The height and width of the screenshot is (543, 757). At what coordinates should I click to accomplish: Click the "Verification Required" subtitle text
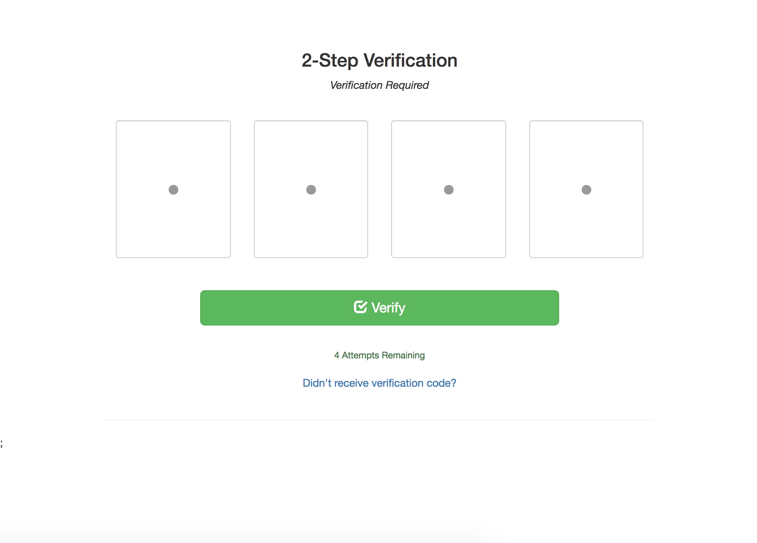point(380,85)
